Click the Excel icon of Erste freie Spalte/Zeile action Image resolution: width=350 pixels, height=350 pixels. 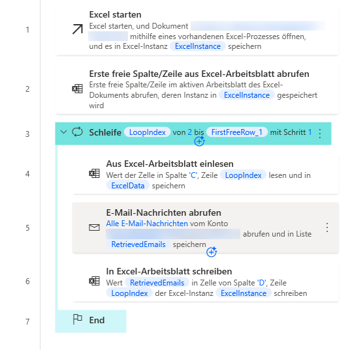point(78,89)
